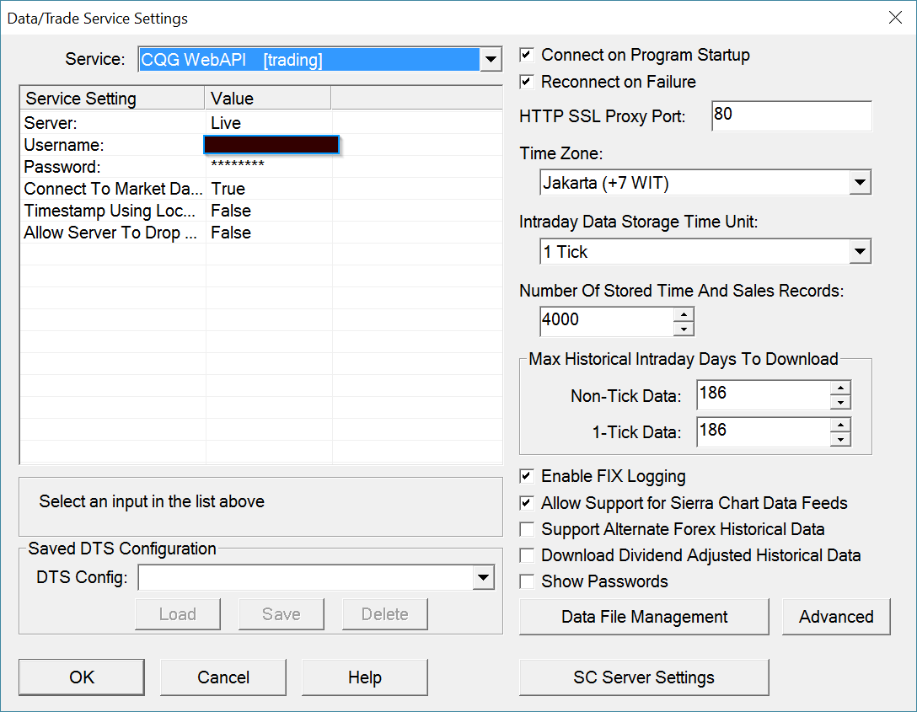Expand the Time Zone dropdown

pyautogui.click(x=860, y=182)
